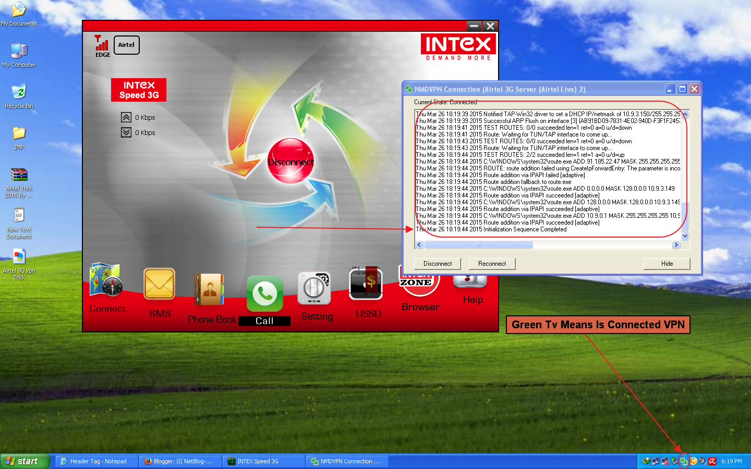
Task: Click the Reconnect button in NMDVPN
Action: (492, 264)
